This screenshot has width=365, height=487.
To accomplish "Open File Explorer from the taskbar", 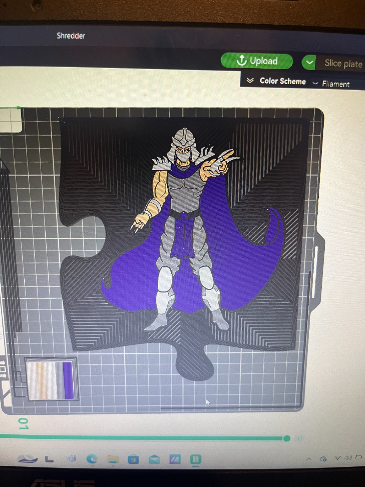I will click(x=113, y=459).
